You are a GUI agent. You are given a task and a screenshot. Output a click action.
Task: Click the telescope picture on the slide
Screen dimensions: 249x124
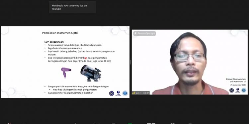[x=91, y=73]
